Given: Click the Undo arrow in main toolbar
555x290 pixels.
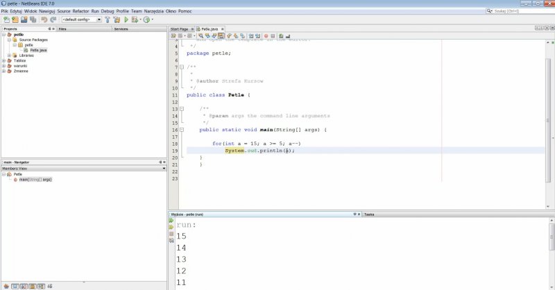Looking at the screenshot, I should click(44, 19).
